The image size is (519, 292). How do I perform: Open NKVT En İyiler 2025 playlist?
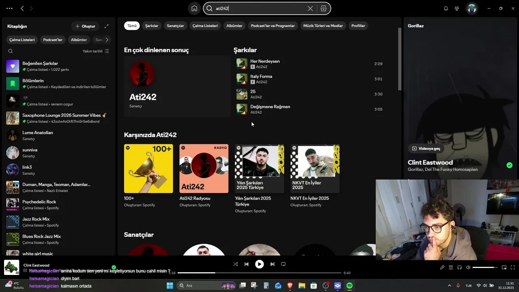[x=315, y=176]
